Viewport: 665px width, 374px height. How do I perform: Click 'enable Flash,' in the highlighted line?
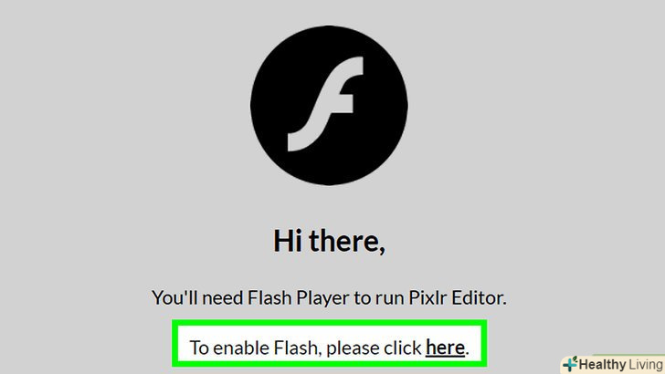point(267,348)
